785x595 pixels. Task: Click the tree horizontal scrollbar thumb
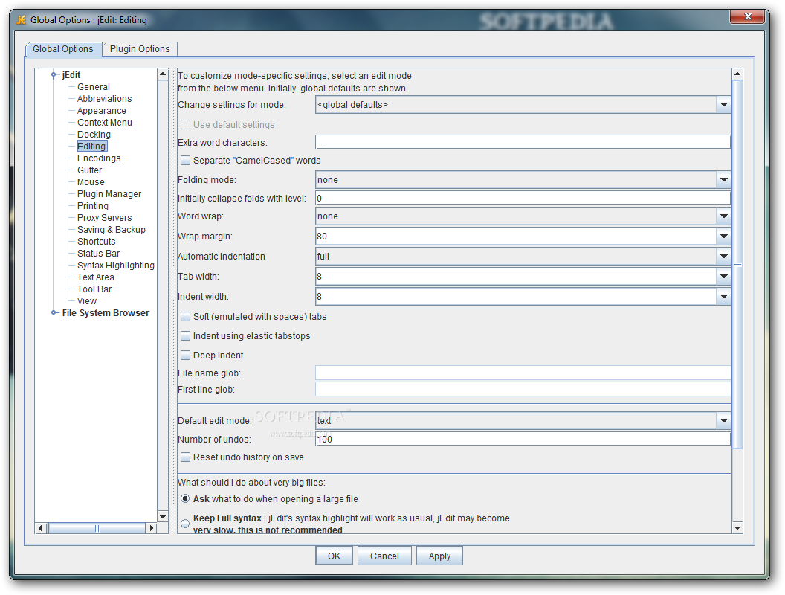tap(97, 528)
